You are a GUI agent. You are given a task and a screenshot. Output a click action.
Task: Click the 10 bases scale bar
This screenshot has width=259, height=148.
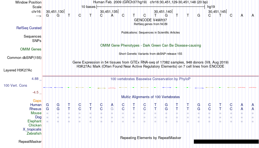151,7
